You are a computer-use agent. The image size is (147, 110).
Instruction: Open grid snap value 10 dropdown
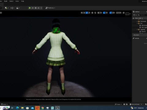(x=101, y=13)
